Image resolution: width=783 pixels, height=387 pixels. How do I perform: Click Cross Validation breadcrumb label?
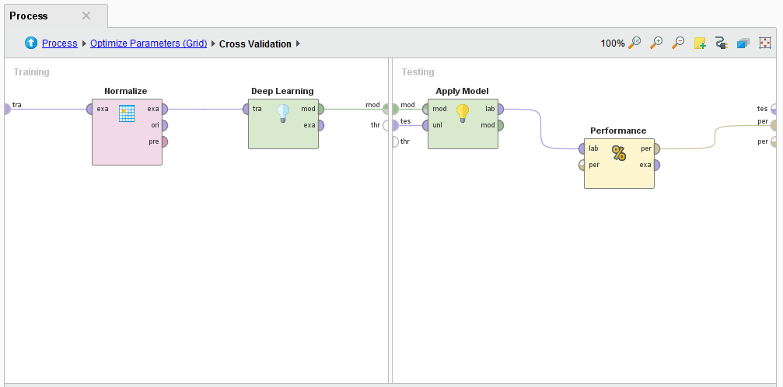coord(255,44)
